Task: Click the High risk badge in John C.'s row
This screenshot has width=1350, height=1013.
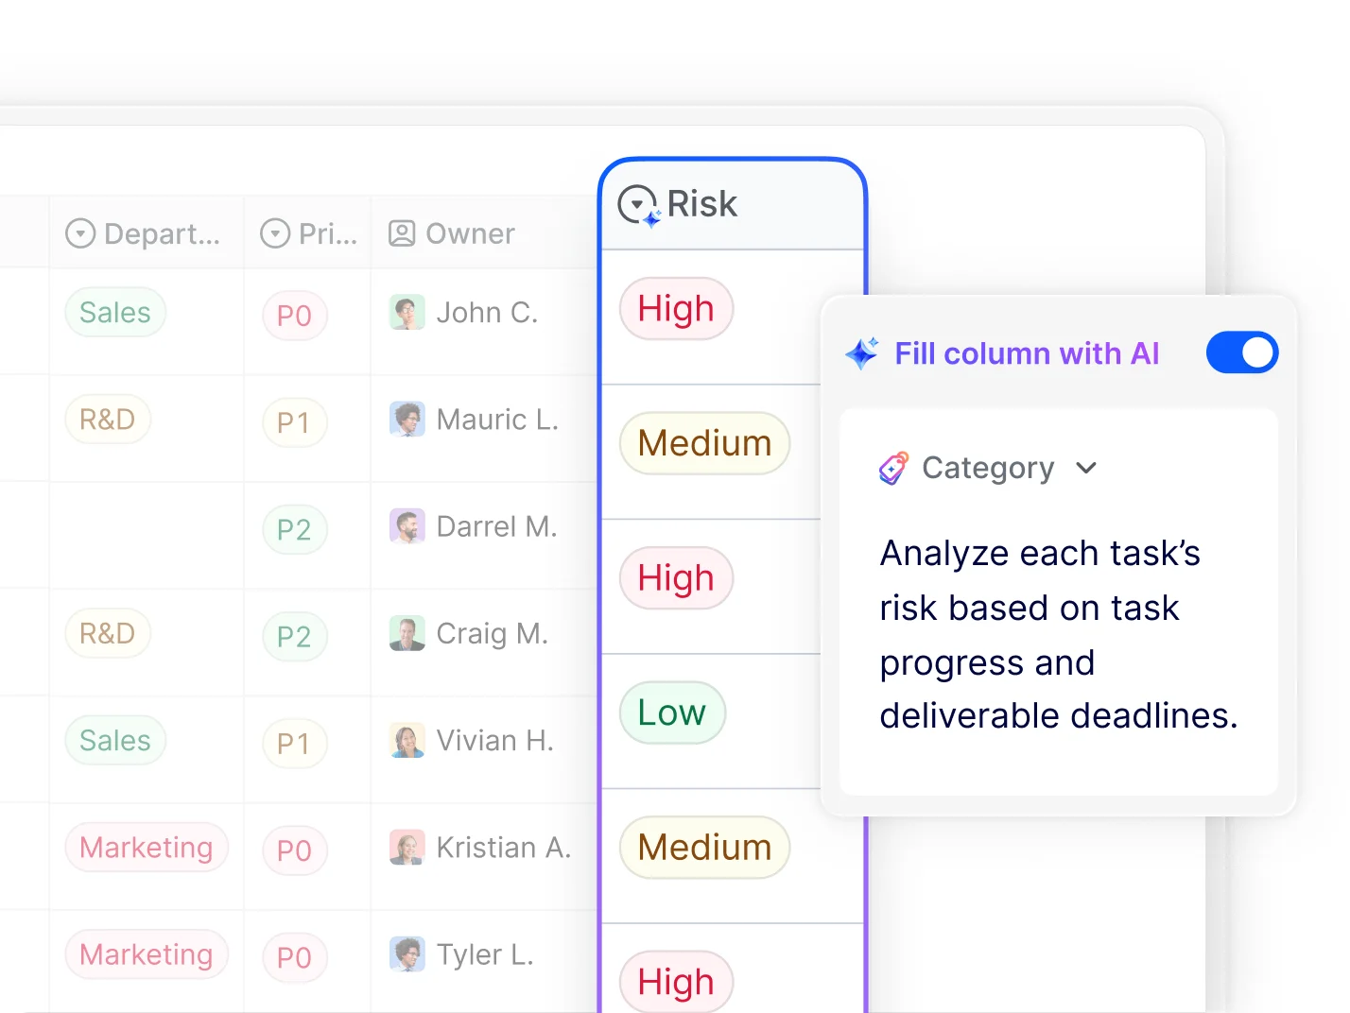Action: pos(676,308)
